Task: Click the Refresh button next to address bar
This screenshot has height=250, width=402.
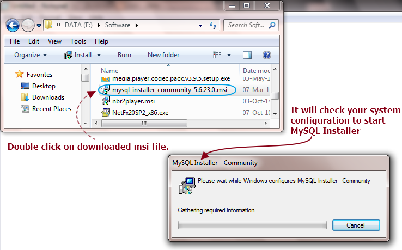Action: point(213,25)
